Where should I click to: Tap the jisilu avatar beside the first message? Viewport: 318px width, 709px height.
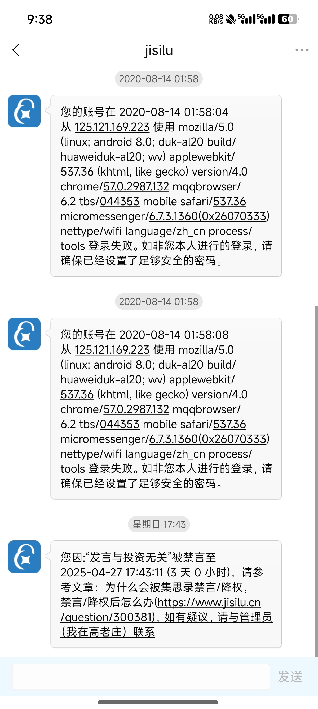point(24,111)
